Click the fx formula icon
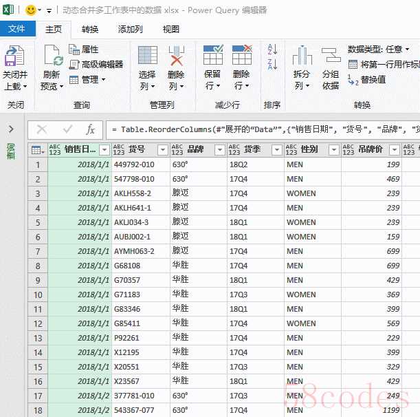The width and height of the screenshot is (420, 417). tap(90, 129)
